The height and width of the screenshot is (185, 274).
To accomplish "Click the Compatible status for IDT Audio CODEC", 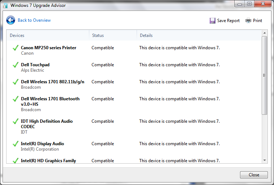I will coord(103,121).
